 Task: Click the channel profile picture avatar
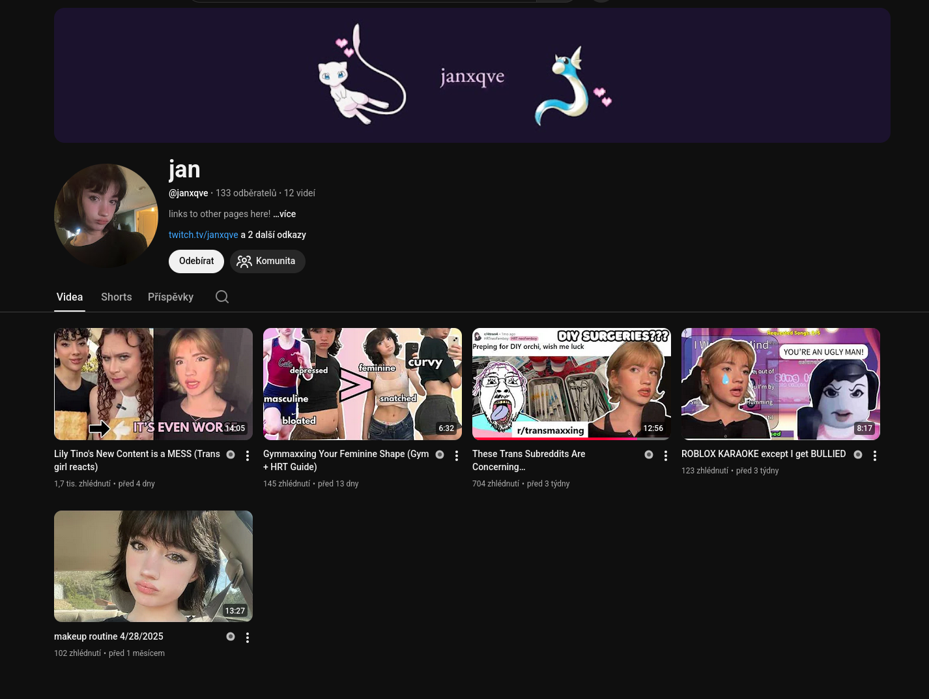[x=106, y=216]
